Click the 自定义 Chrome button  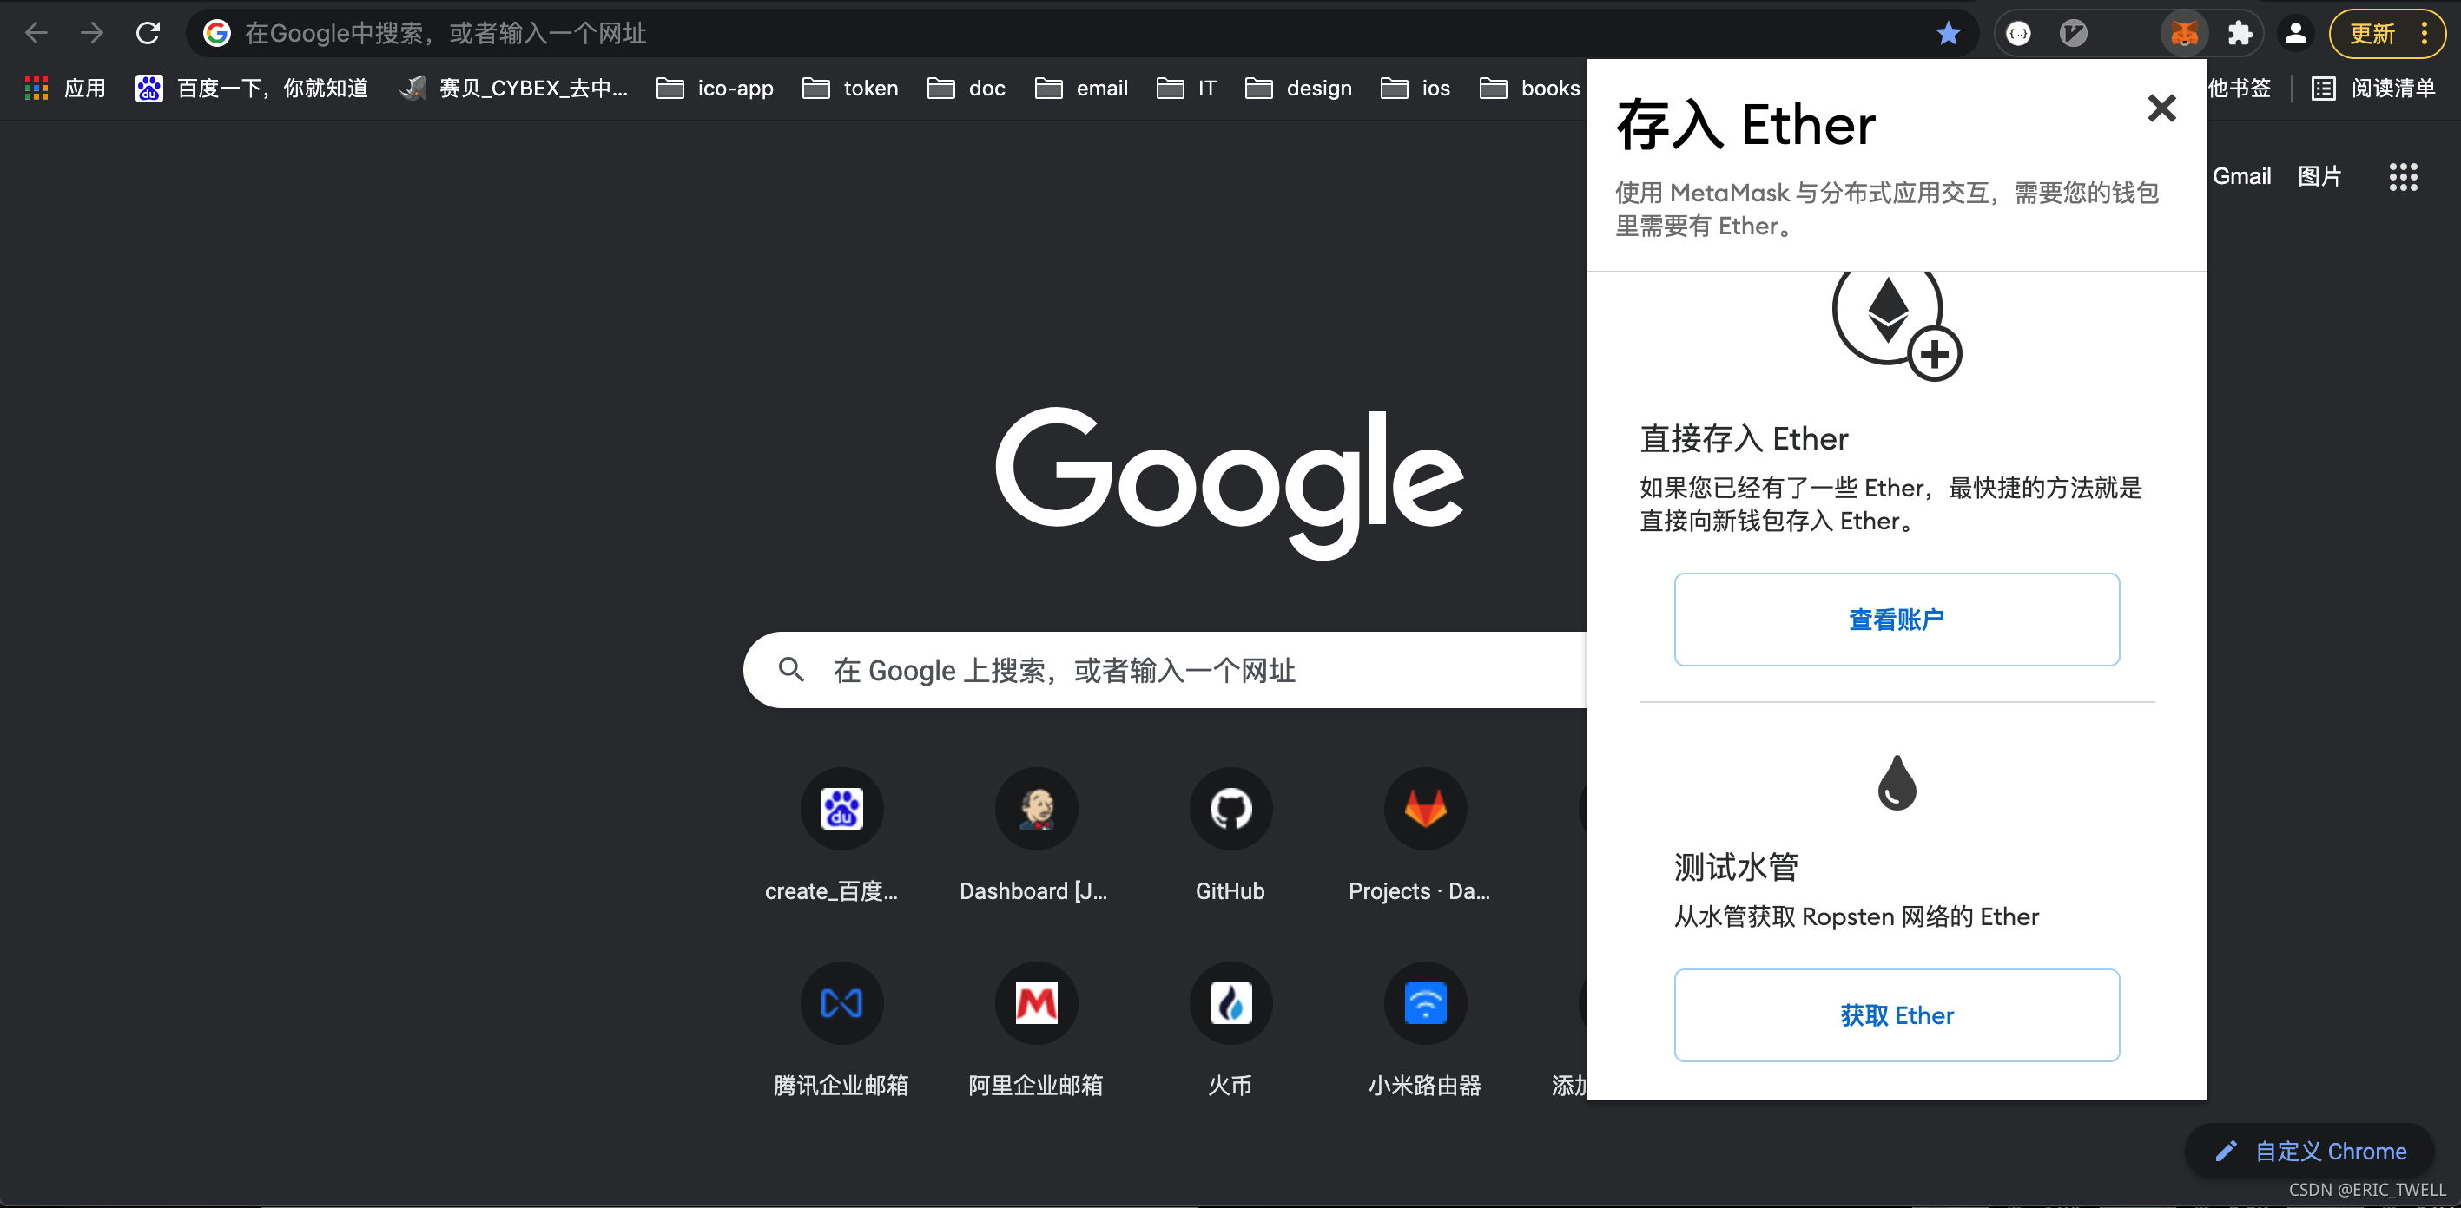(x=2310, y=1152)
